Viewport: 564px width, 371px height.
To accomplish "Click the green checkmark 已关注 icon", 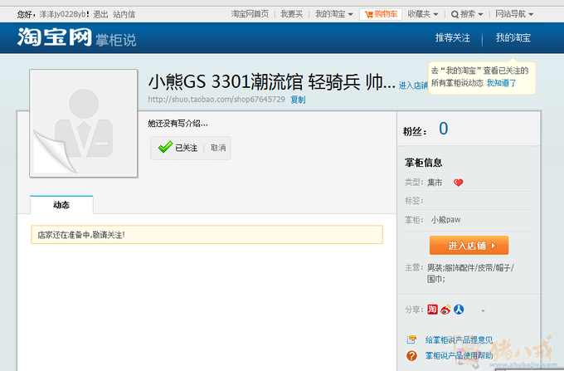I will [165, 147].
